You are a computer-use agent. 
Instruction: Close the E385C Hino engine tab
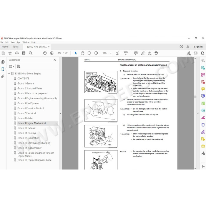[49, 46]
